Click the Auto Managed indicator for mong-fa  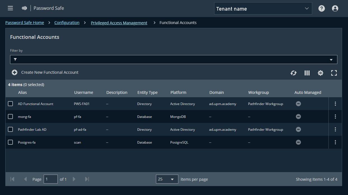298,116
